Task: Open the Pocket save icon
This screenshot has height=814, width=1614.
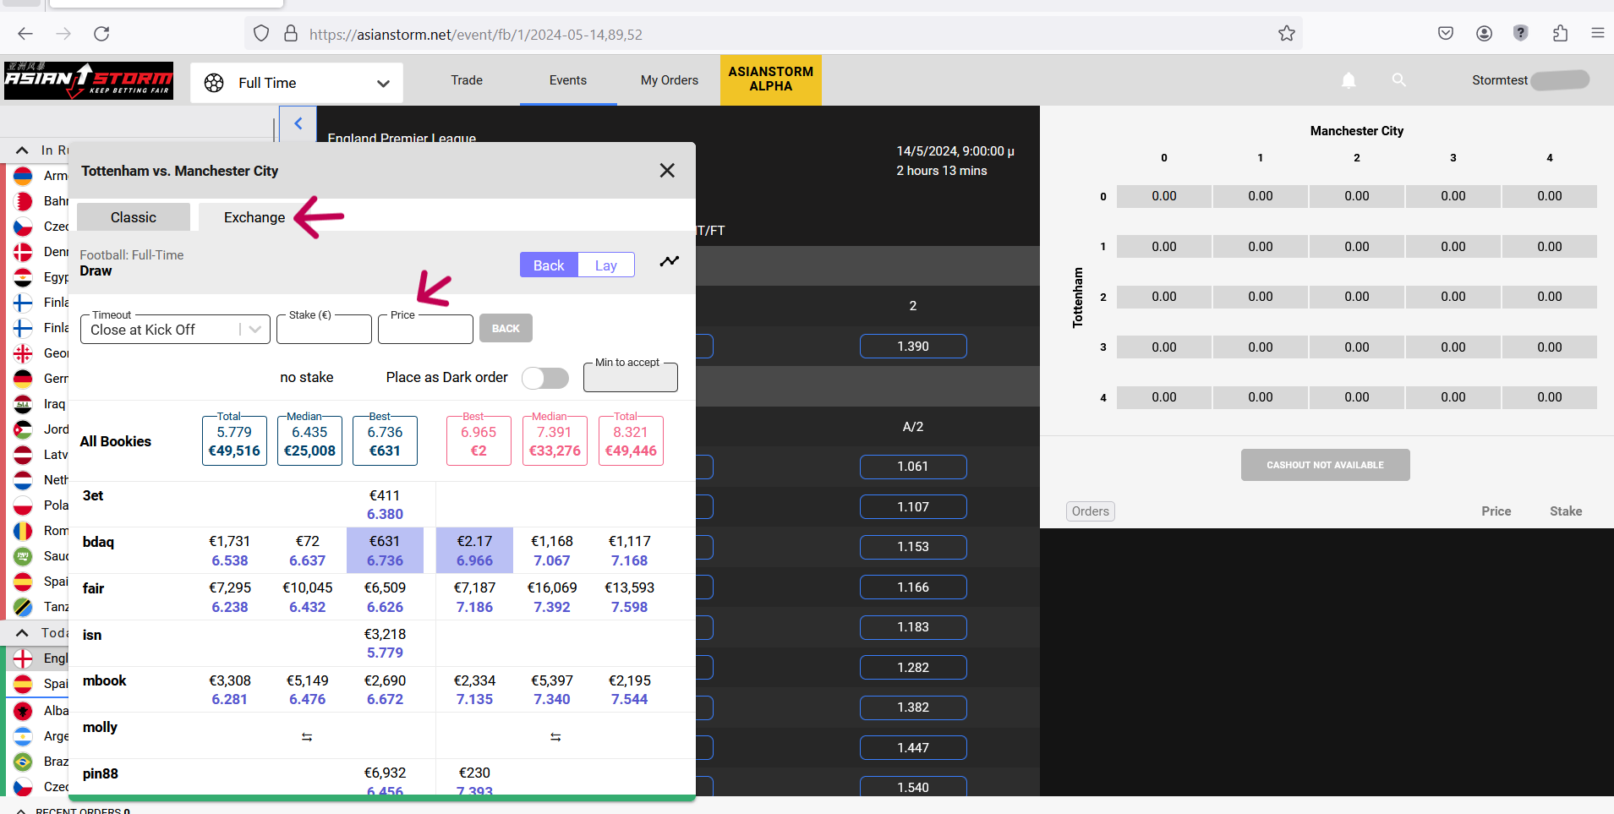Action: [x=1446, y=34]
